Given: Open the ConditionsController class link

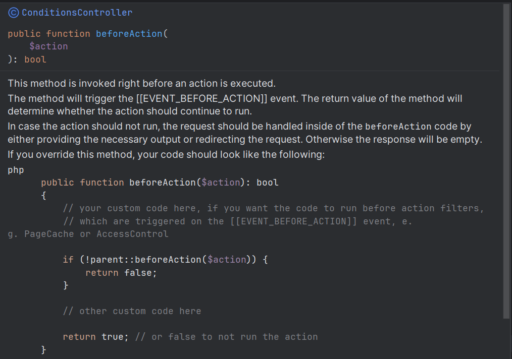Looking at the screenshot, I should [x=77, y=13].
